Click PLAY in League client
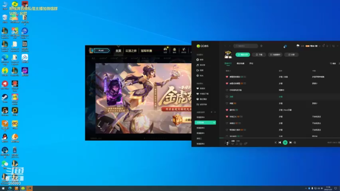Screen dimensions: 340x191 [x=101, y=51]
